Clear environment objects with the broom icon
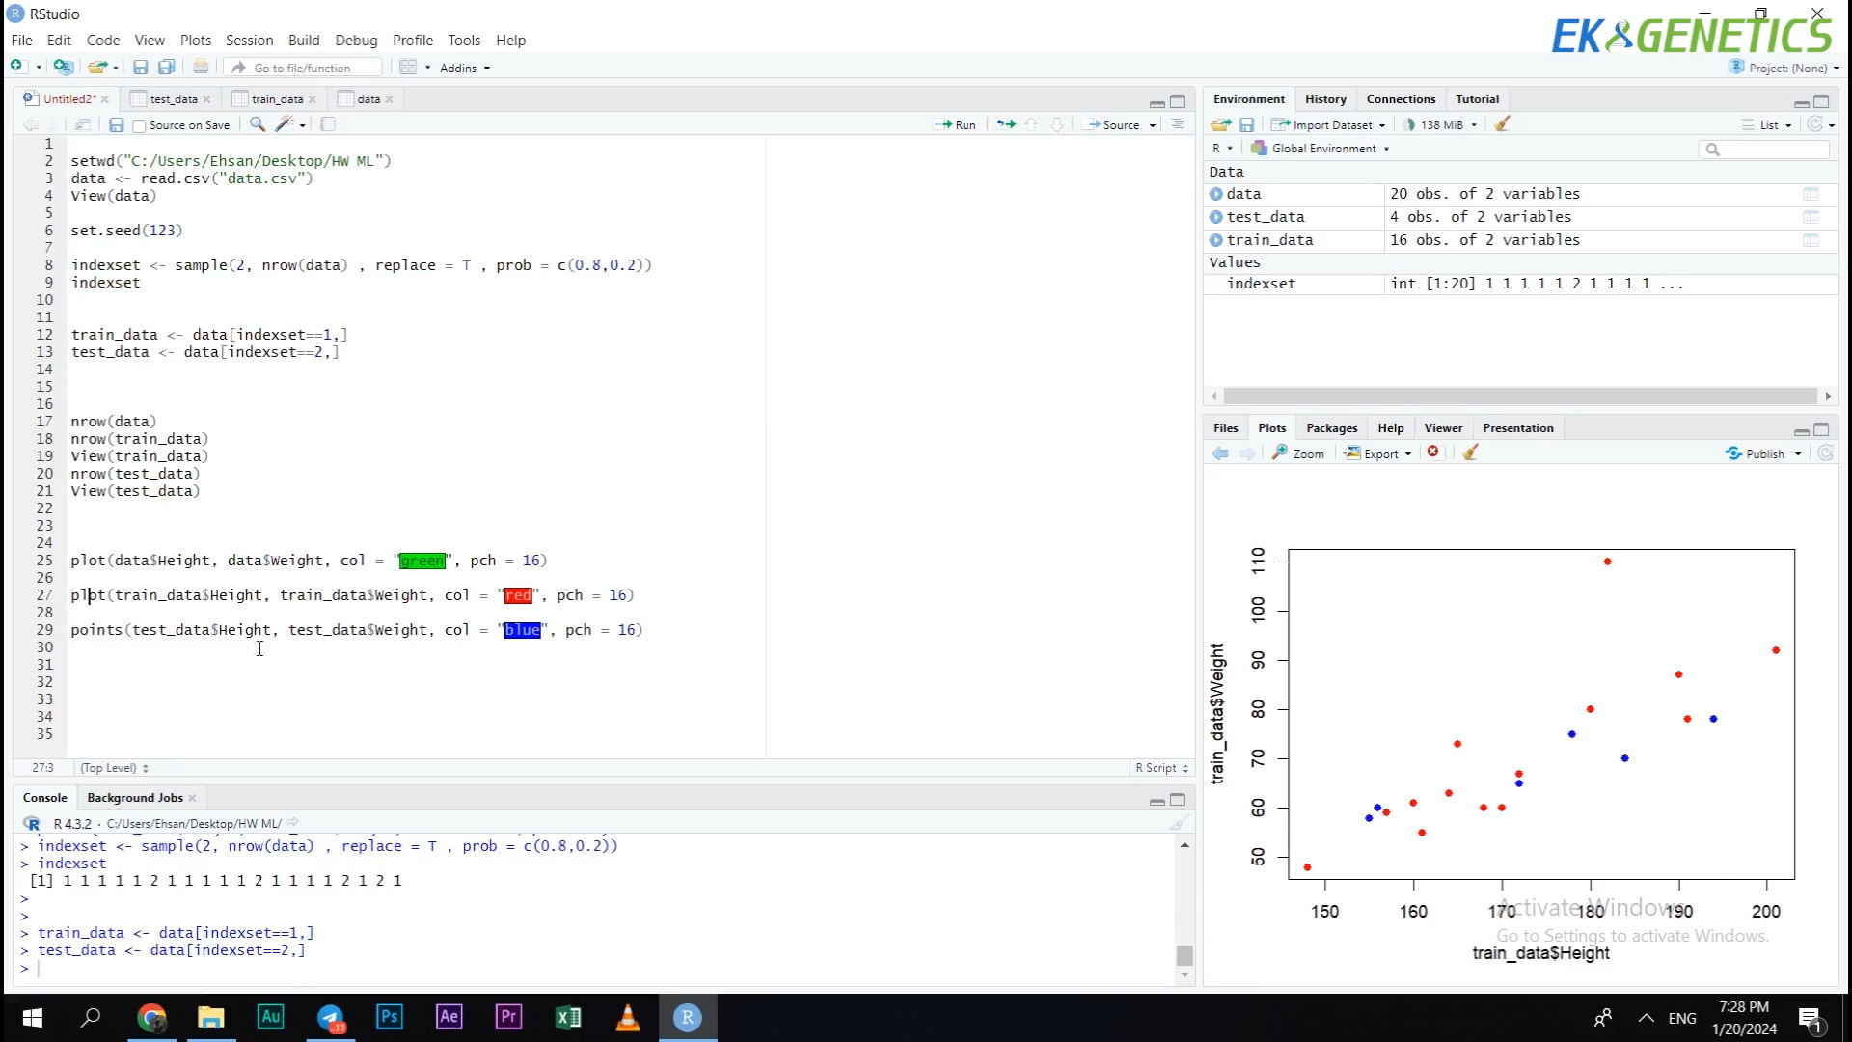The height and width of the screenshot is (1042, 1852). click(x=1502, y=124)
